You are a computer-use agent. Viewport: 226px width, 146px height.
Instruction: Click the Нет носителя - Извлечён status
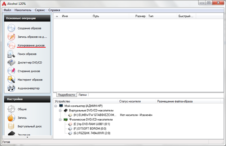coord(136,115)
